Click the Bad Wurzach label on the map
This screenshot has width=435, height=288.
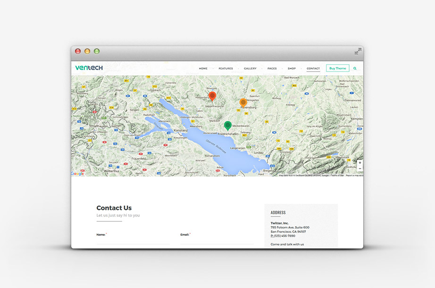(x=292, y=78)
